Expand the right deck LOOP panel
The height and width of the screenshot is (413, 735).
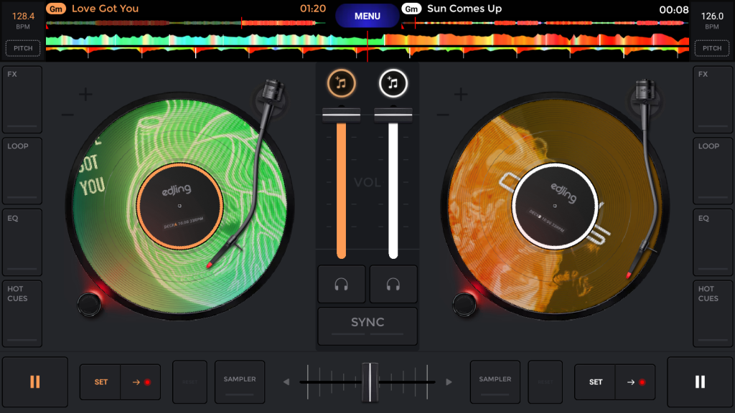click(712, 171)
